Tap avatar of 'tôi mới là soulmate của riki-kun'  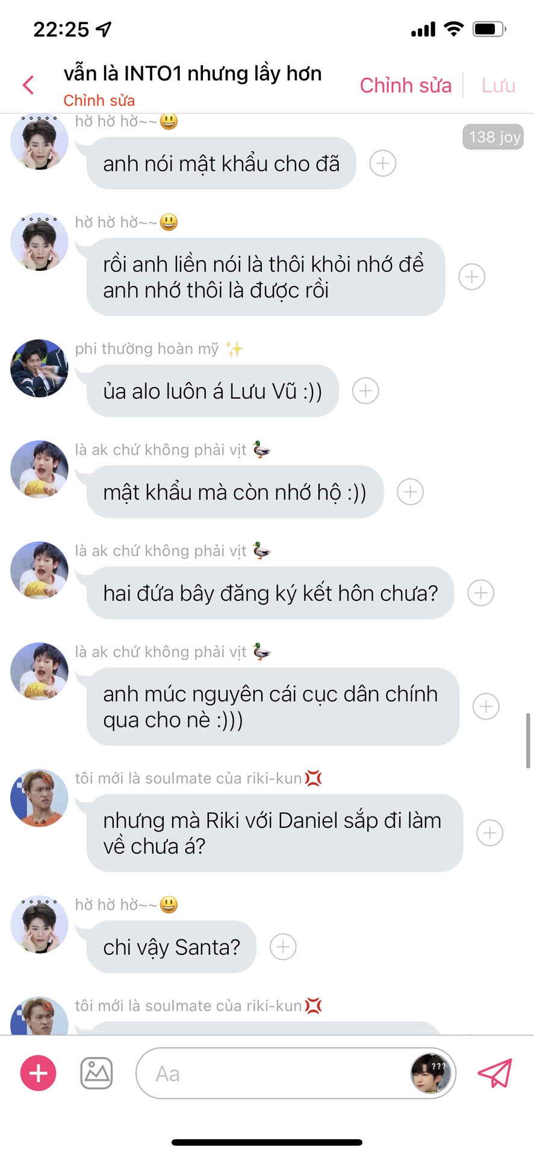click(39, 798)
